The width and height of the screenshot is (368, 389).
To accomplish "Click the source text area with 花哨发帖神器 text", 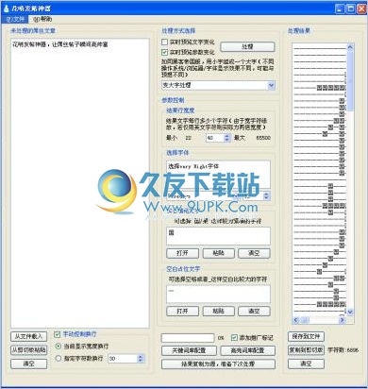I will tap(80, 183).
